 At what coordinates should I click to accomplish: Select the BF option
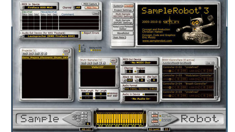114,96
